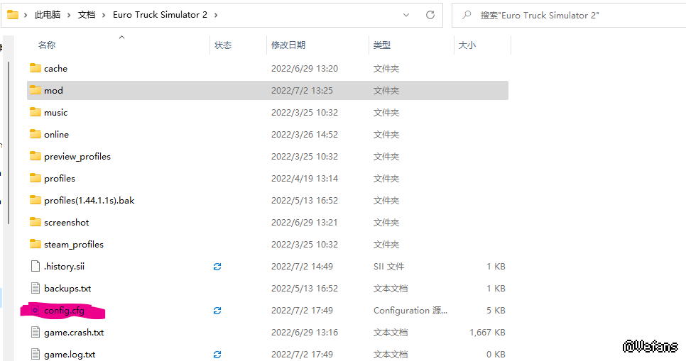Screen dimensions: 686x361
Task: Click the .history.sii file icon
Action: pyautogui.click(x=36, y=267)
